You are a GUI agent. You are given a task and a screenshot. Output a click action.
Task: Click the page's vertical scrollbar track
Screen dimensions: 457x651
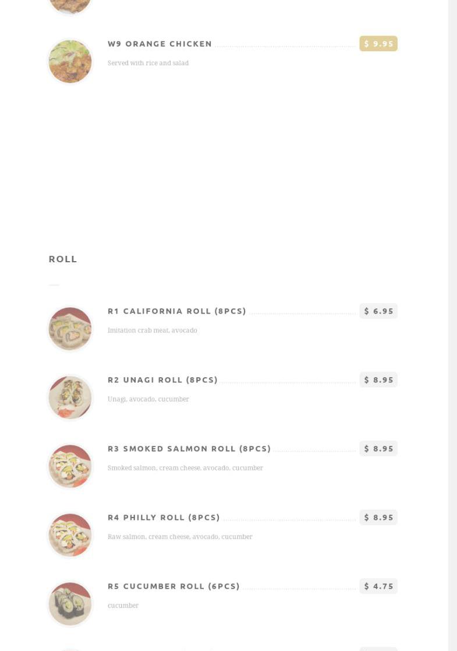[452, 350]
